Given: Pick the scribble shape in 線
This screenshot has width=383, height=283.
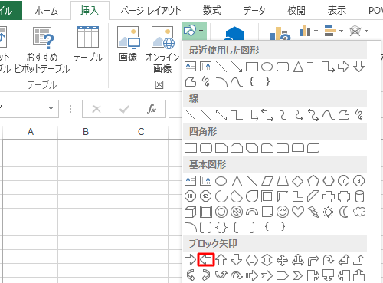Looking at the screenshot, I should (x=359, y=115).
